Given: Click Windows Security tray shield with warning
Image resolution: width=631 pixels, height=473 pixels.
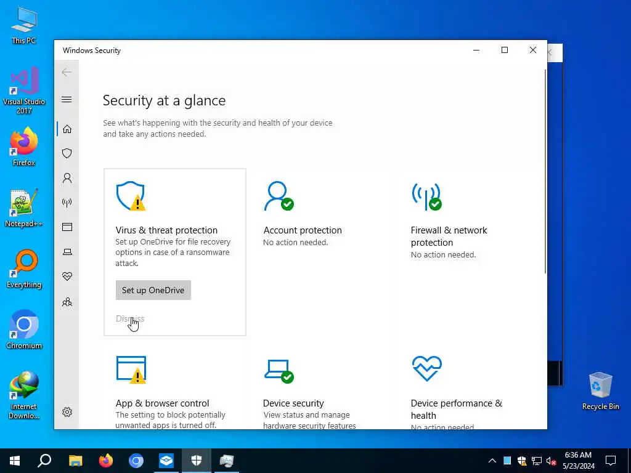Looking at the screenshot, I should (522, 461).
